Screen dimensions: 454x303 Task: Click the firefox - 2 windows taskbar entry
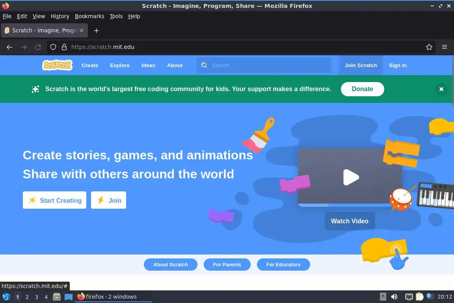pyautogui.click(x=113, y=297)
